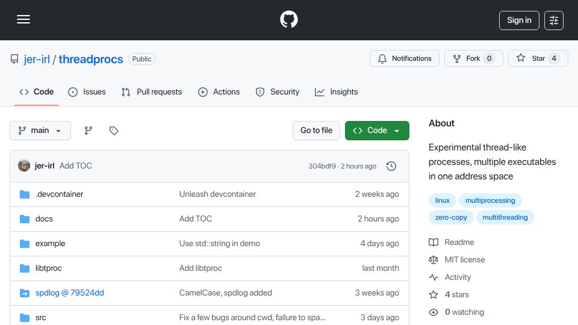Viewport: 578px width, 325px height.
Task: Click the license scale icon
Action: 433,260
